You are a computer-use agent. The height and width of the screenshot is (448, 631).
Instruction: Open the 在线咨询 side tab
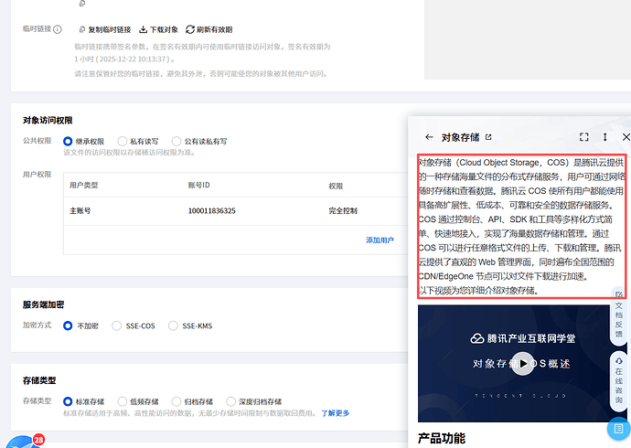click(x=618, y=380)
